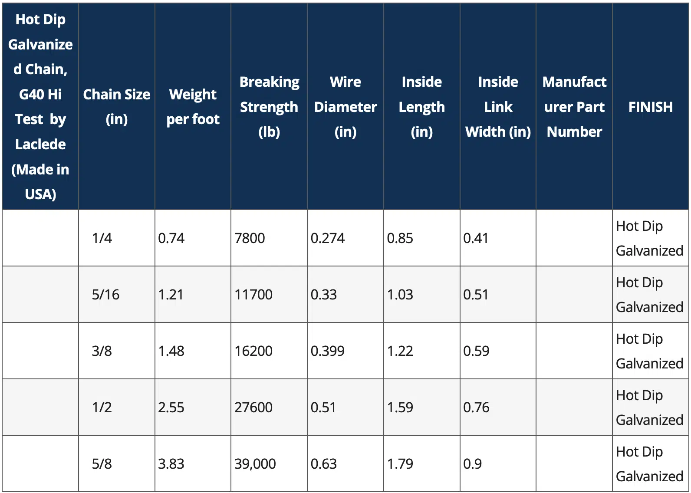Select the 0.274 wire diameter cell

(x=328, y=238)
